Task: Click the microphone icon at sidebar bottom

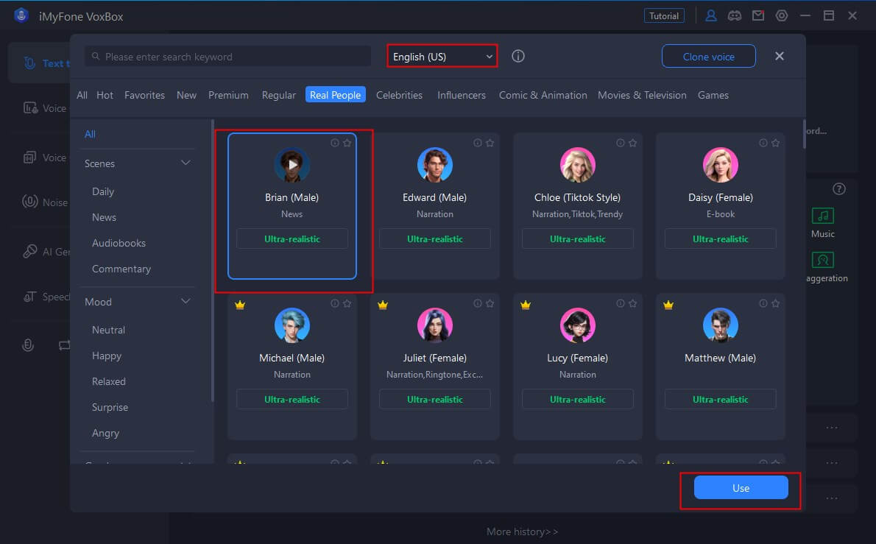Action: click(x=28, y=345)
